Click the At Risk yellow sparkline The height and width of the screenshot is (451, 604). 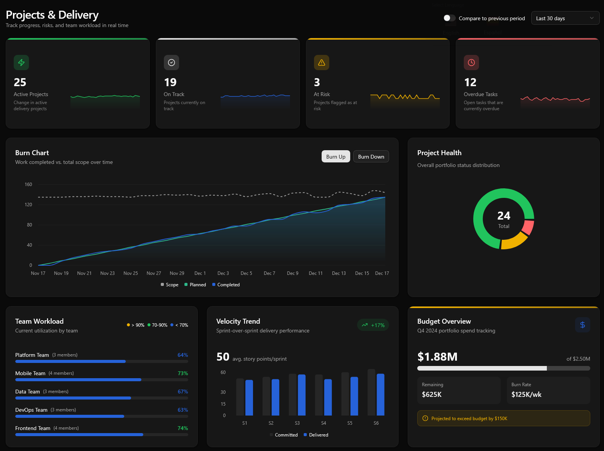pyautogui.click(x=405, y=101)
